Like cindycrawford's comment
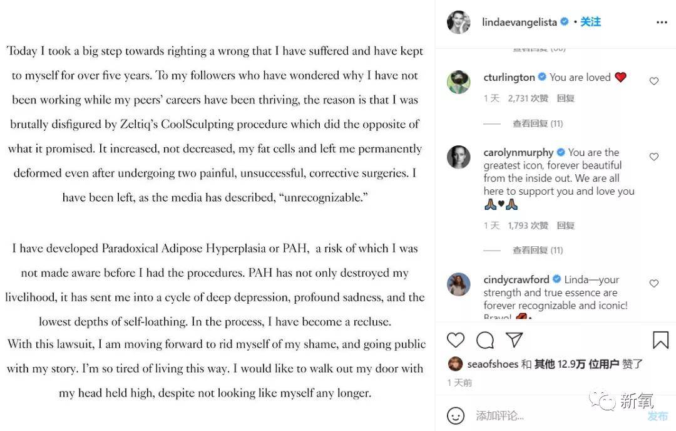This screenshot has width=676, height=431. 654,284
